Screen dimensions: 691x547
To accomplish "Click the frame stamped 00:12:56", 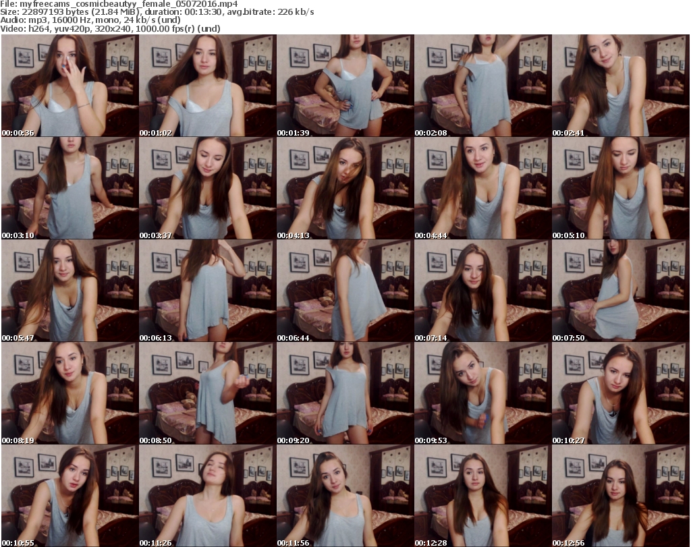I will tap(621, 496).
